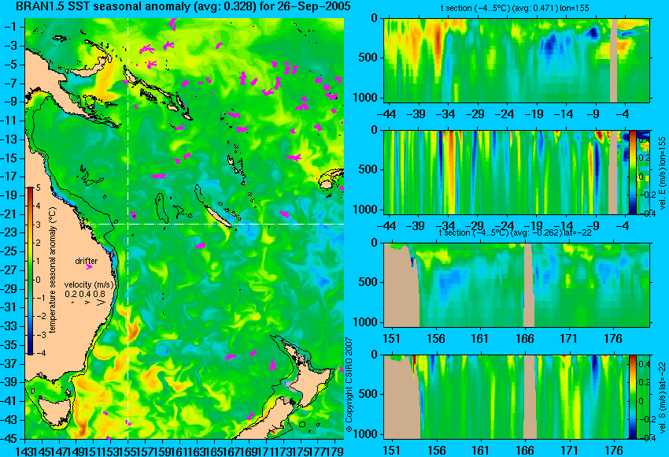669x457 pixels.
Task: Click the '-1' latitude tick on the map axis
Action: click(9, 27)
